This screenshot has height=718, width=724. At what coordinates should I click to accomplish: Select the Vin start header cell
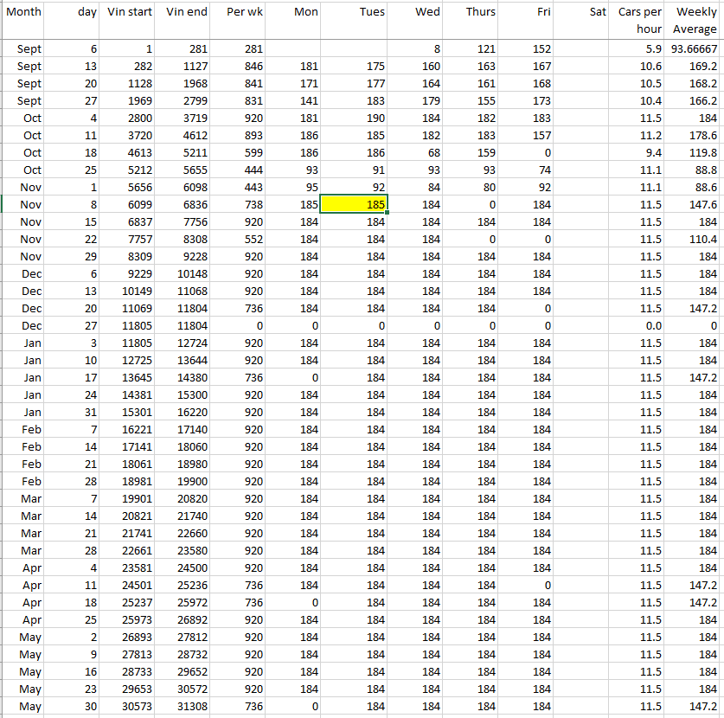tap(129, 12)
